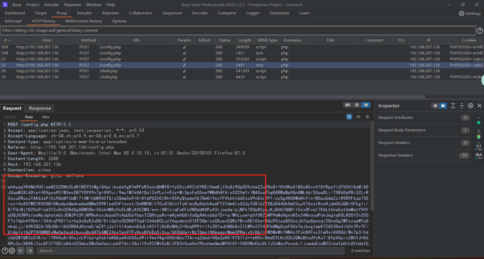Toggle message line wrap icon
Image resolution: width=484 pixels, height=259 pixels.
(x=349, y=117)
